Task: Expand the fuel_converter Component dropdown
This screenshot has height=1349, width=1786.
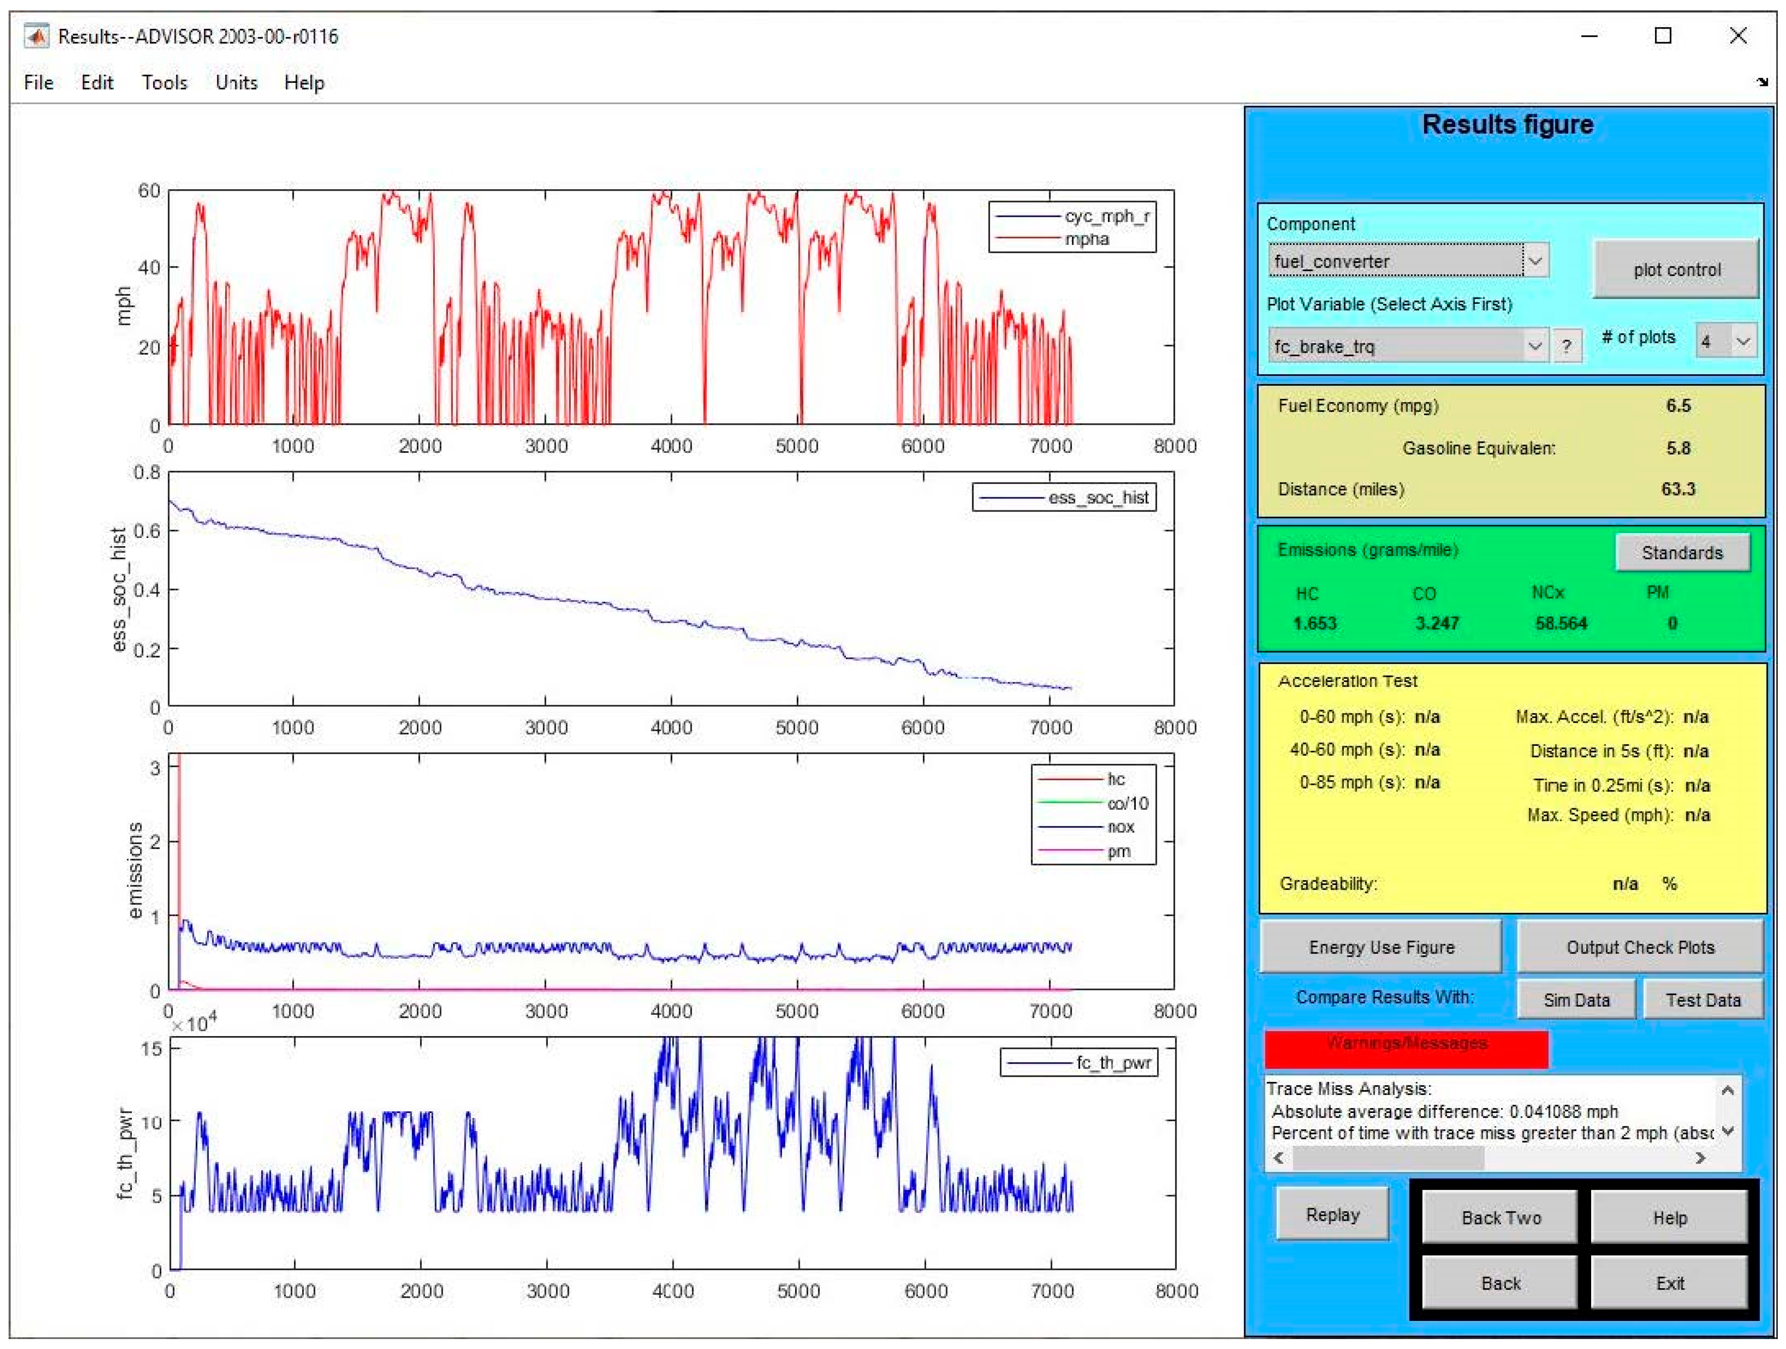Action: 1535,261
